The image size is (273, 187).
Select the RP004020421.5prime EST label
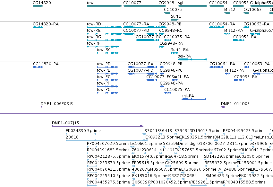tap(108, 169)
